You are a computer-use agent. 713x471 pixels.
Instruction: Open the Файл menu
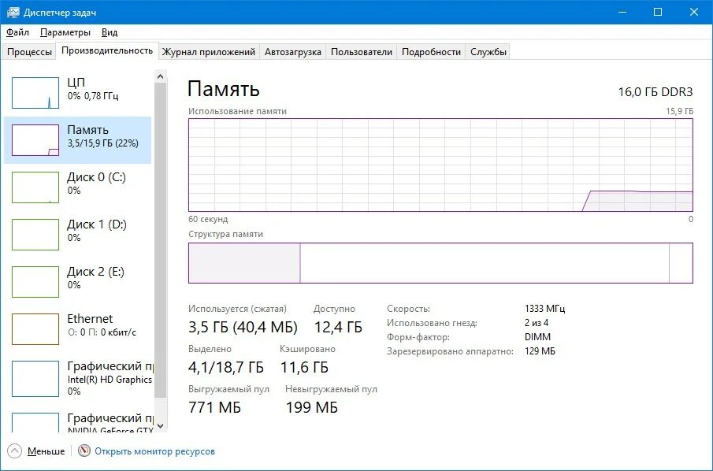coord(17,32)
